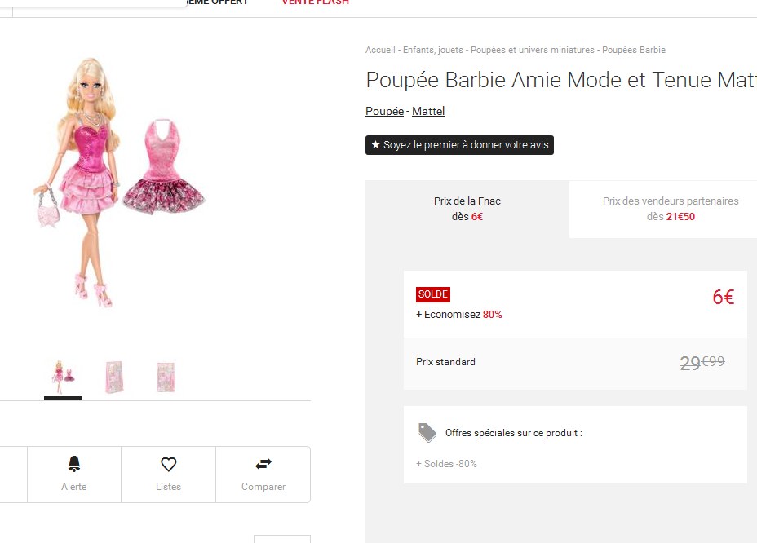Visit the Mattel brand link

428,112
